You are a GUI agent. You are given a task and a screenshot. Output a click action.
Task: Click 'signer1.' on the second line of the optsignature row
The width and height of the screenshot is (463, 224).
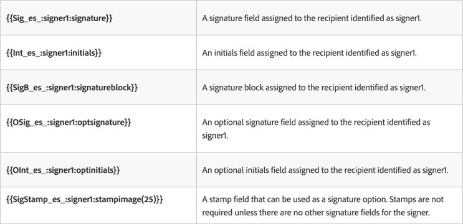[215, 136]
